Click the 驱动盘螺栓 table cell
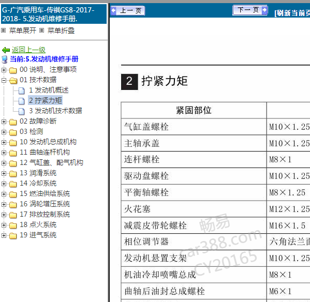The height and width of the screenshot is (302, 310). pyautogui.click(x=194, y=176)
